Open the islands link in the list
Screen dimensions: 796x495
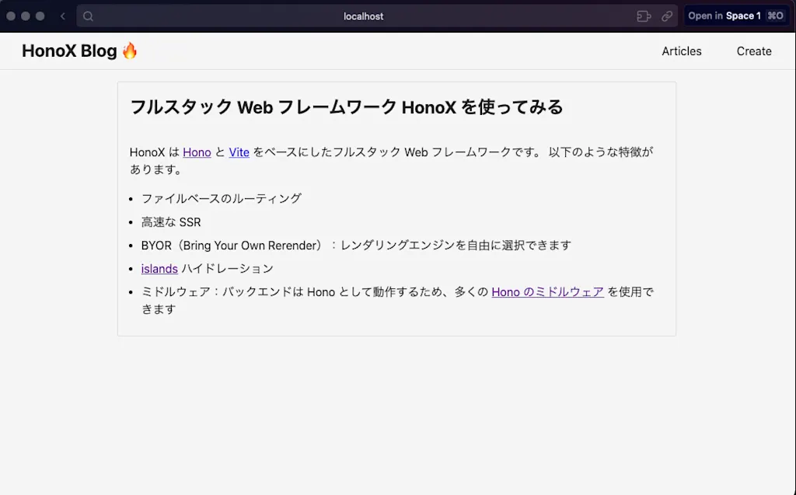tap(159, 269)
